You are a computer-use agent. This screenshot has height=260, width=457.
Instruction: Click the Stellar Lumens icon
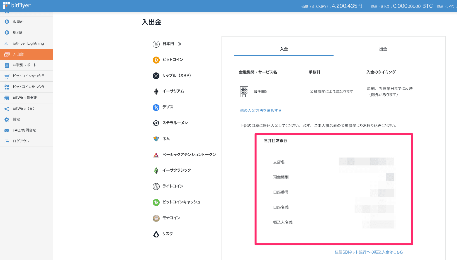(x=156, y=123)
